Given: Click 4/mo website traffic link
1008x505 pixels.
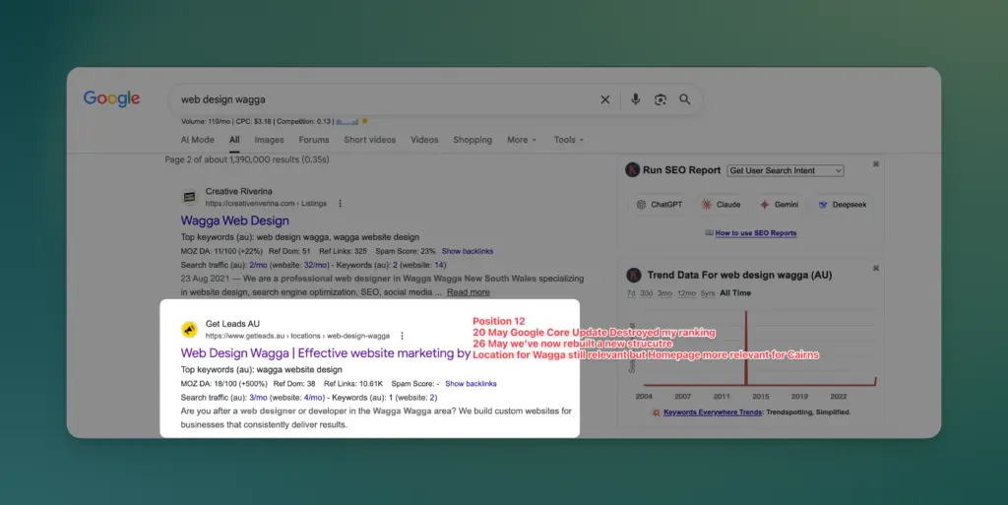Looking at the screenshot, I should pyautogui.click(x=312, y=397).
